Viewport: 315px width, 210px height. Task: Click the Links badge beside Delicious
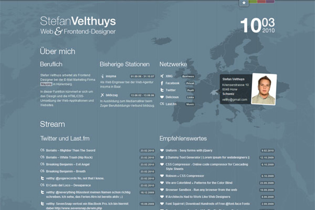(x=190, y=97)
